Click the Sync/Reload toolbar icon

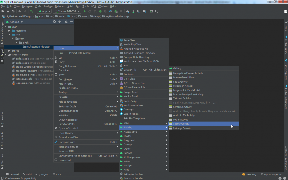point(13,11)
